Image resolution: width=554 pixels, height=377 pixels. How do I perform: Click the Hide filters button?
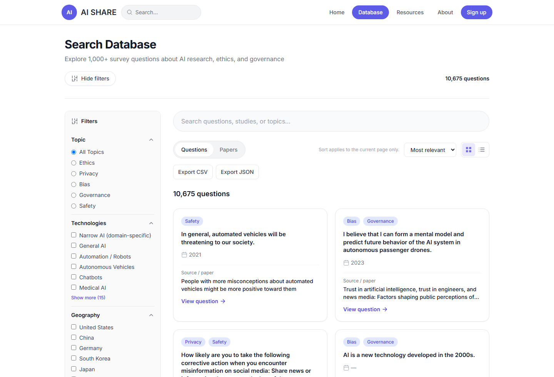(x=90, y=78)
